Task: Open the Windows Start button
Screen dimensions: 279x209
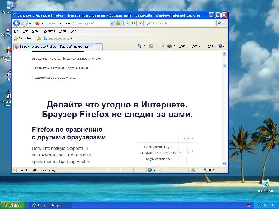Action: coord(13,205)
